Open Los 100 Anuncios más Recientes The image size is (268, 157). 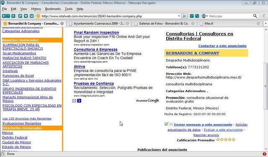pyautogui.click(x=27, y=118)
